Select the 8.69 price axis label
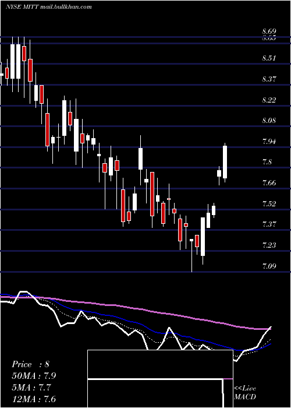 (x=269, y=31)
